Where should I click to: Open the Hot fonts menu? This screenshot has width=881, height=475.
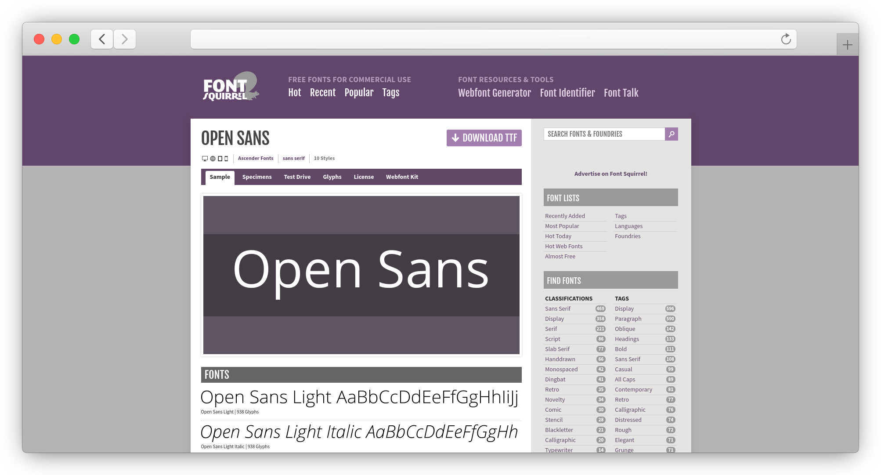295,92
